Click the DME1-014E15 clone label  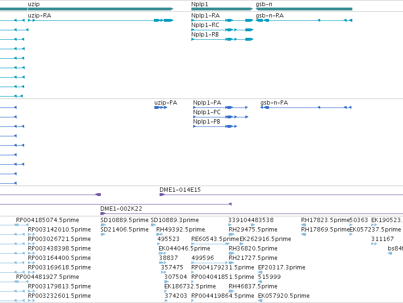[x=180, y=190]
